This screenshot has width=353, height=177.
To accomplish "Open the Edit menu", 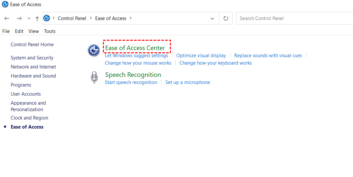I will tap(19, 31).
